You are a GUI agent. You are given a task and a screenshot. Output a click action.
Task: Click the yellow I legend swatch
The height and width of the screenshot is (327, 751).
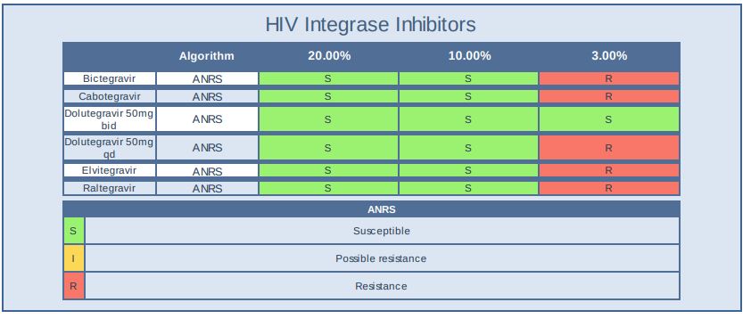point(74,258)
